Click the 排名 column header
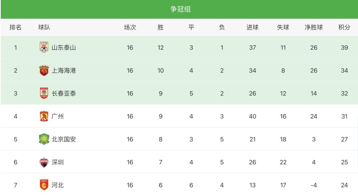This screenshot has height=196, width=358. click(15, 27)
